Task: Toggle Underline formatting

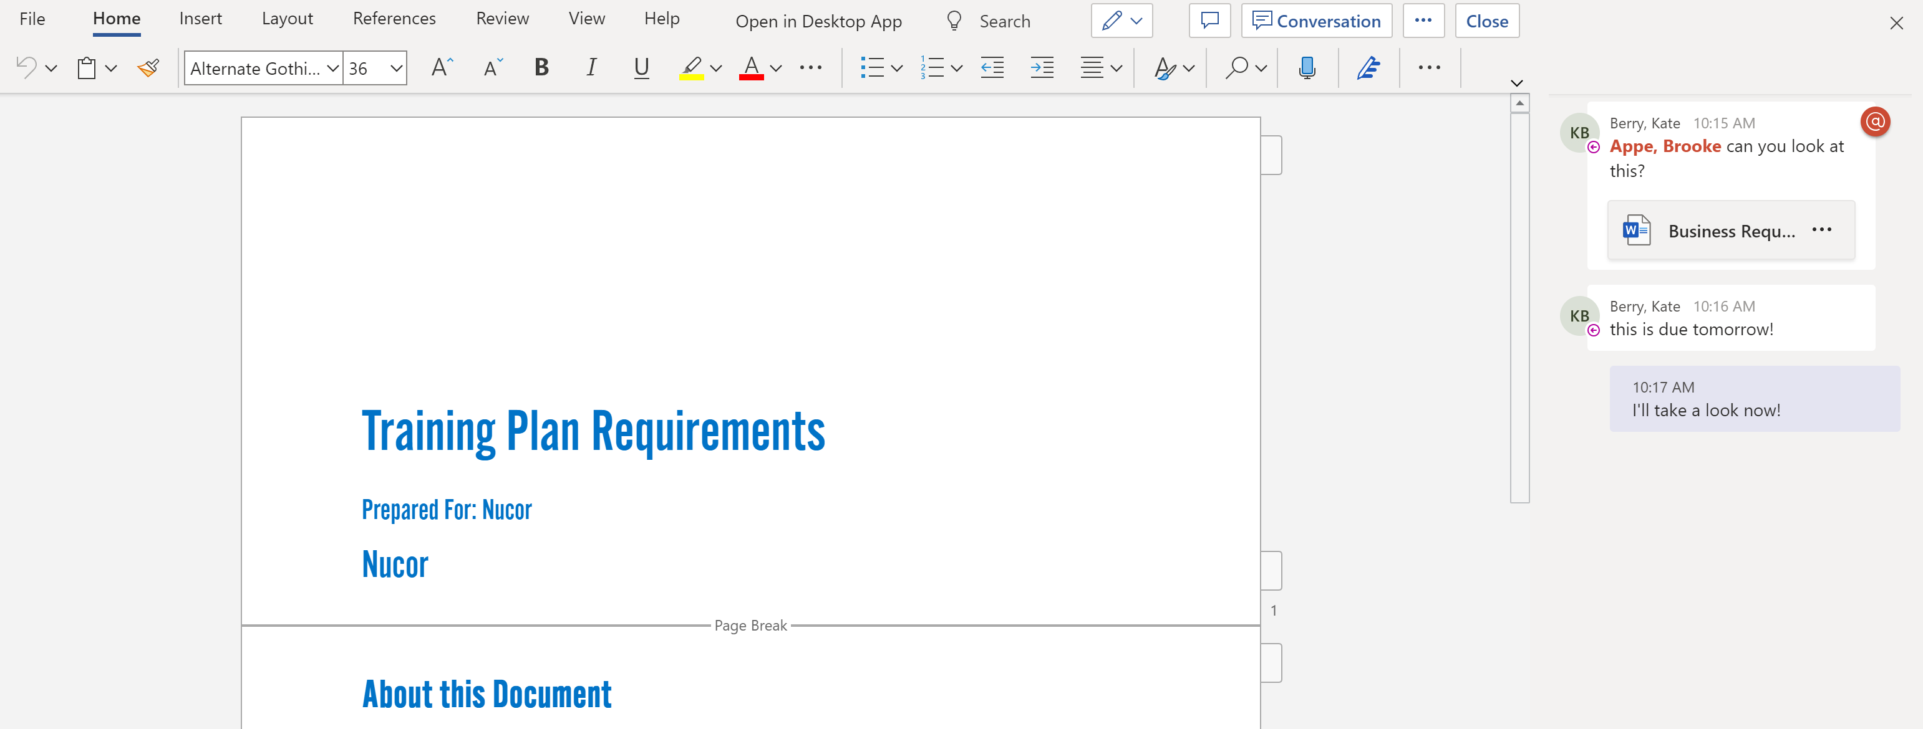Action: coord(641,68)
